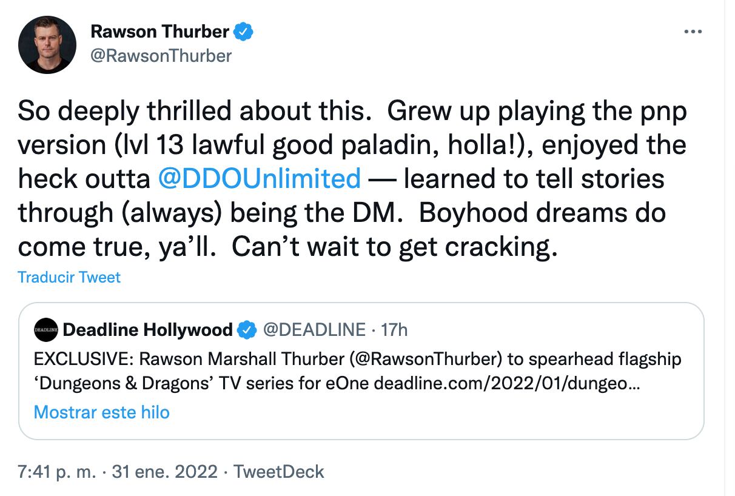Click the 7:41 p. m. tweet timestamp
735x496 pixels.
[x=57, y=472]
